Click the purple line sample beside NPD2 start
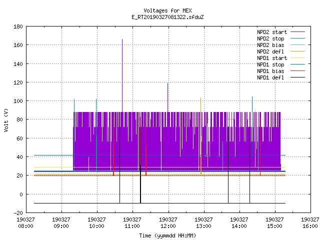 click(x=297, y=32)
